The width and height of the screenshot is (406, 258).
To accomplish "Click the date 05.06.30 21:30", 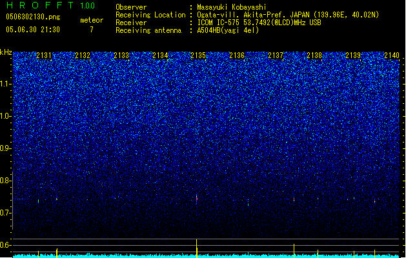I will click(x=33, y=30).
